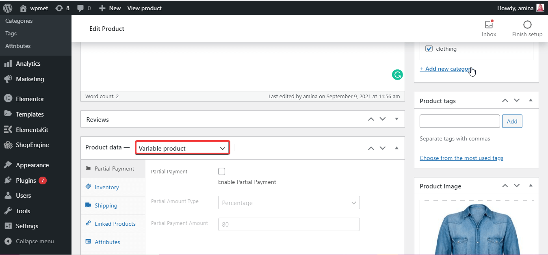This screenshot has width=548, height=255.
Task: Open the Inbox icon
Action: (x=489, y=25)
